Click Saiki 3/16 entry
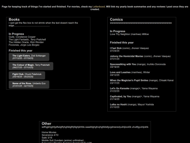Viewport: 190px width, 143px height. 47,138
